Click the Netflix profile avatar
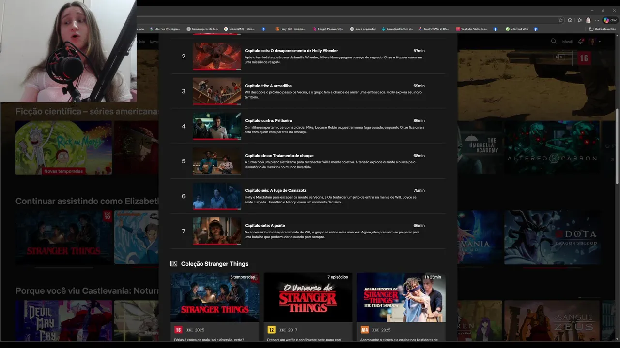620x348 pixels. click(591, 42)
